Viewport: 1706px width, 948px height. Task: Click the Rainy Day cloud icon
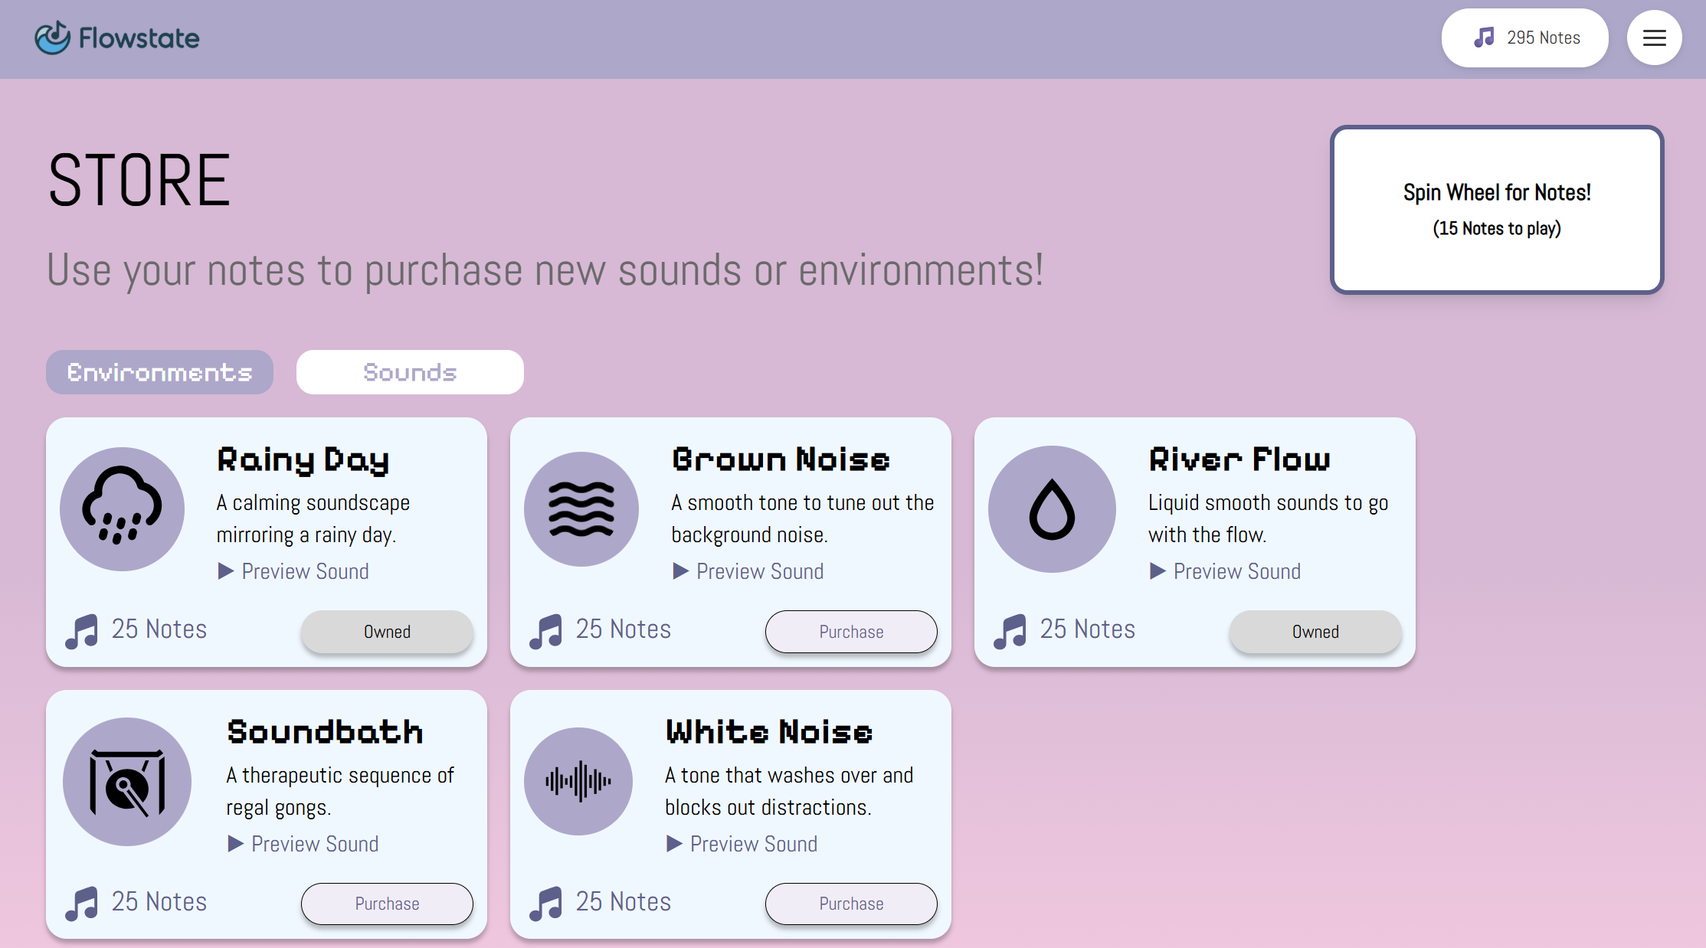pos(122,508)
